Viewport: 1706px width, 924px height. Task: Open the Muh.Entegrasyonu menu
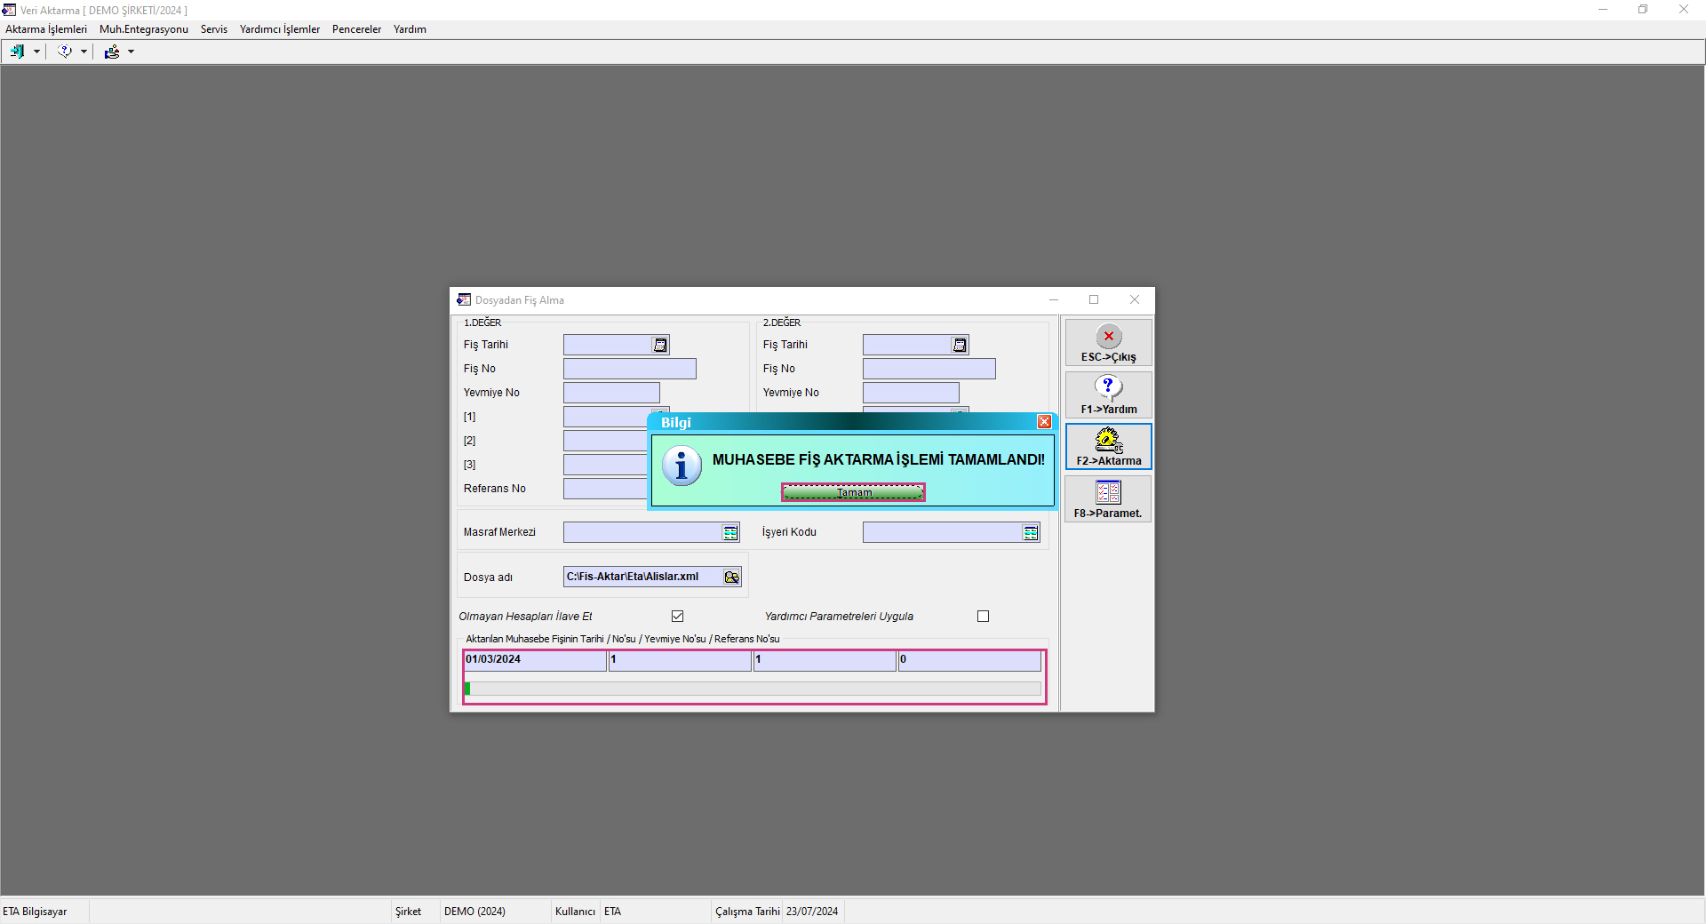144,29
